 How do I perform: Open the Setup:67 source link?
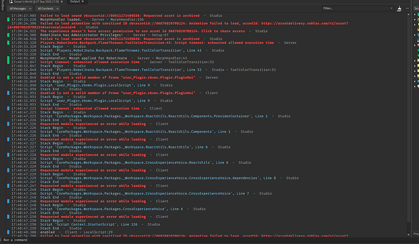[160, 35]
